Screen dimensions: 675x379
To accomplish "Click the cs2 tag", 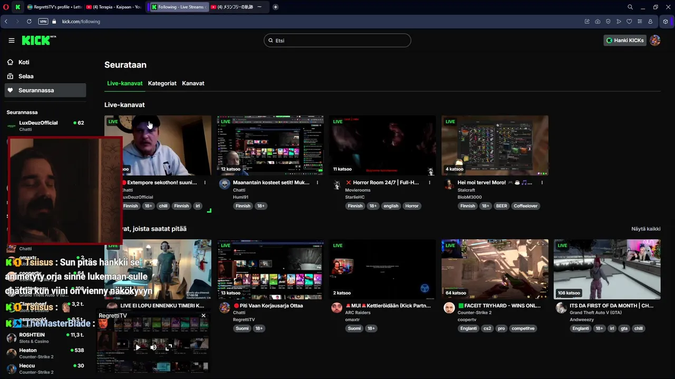I will [487, 328].
